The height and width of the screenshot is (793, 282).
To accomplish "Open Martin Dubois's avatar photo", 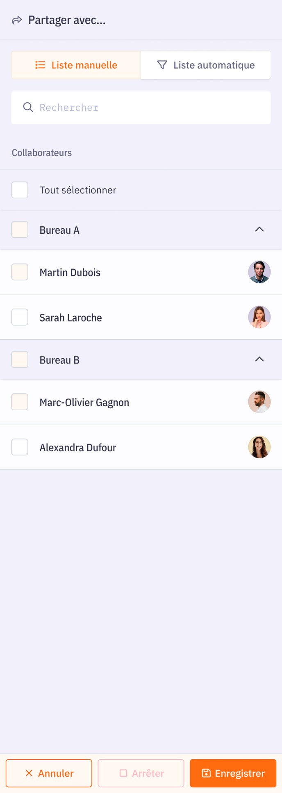I will [259, 272].
